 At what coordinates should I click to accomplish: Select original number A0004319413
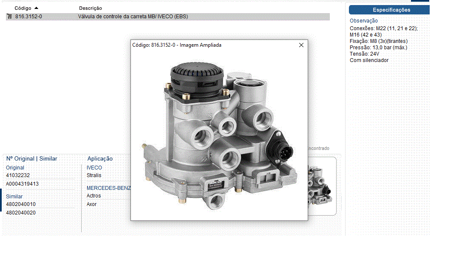[22, 184]
